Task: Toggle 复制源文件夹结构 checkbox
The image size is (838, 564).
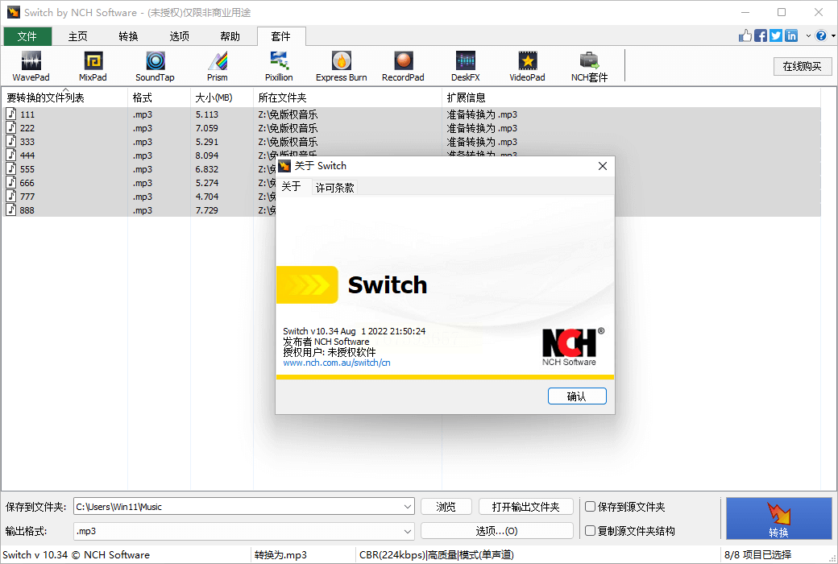Action: click(x=591, y=530)
